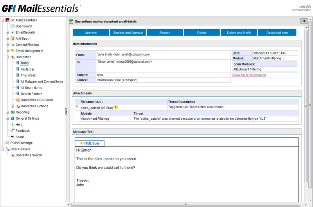Click the Anti-Spam icon in tree
Image resolution: width=313 pixels, height=207 pixels.
tap(13, 39)
